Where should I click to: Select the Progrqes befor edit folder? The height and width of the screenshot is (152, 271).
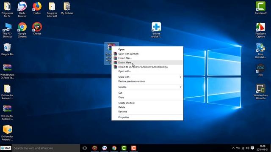52,7
